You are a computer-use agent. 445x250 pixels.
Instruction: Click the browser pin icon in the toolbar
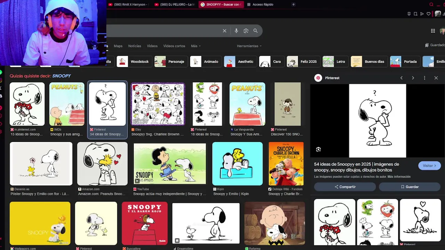(x=409, y=14)
